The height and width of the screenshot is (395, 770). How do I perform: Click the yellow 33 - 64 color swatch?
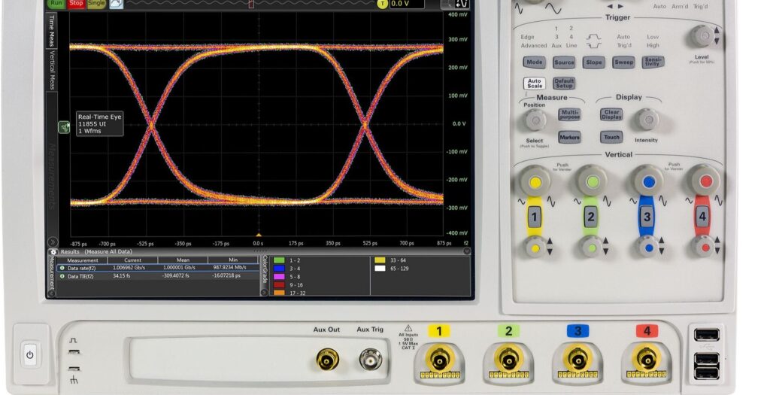(x=380, y=260)
